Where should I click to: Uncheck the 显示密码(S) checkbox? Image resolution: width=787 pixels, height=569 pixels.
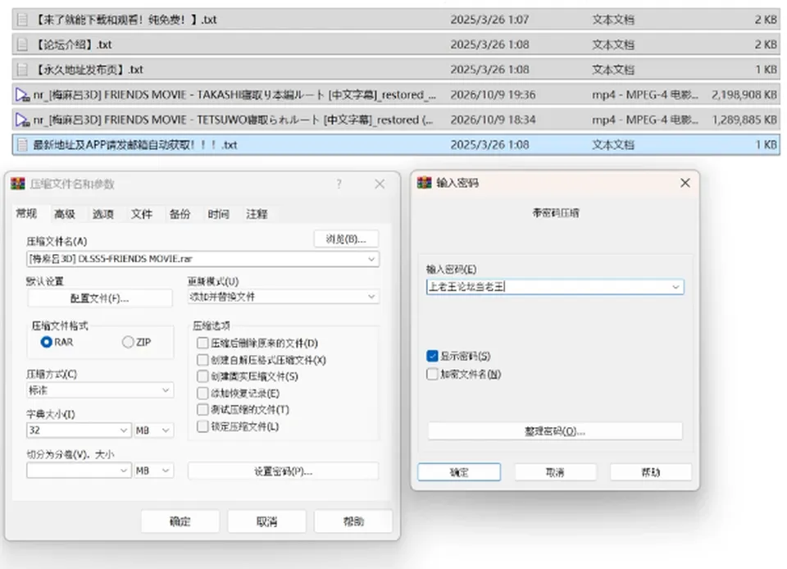(x=432, y=357)
